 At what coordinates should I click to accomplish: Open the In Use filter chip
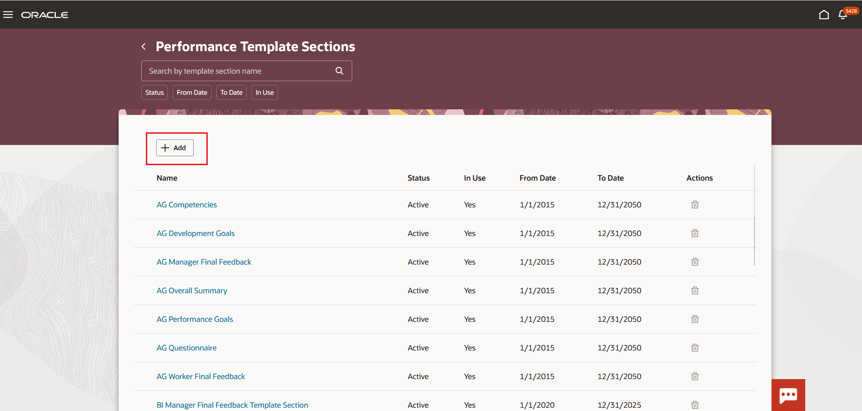click(x=265, y=92)
